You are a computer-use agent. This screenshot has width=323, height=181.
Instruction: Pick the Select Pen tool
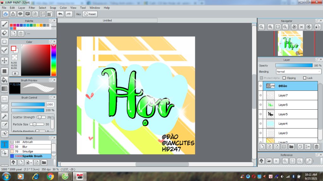tap(4, 125)
